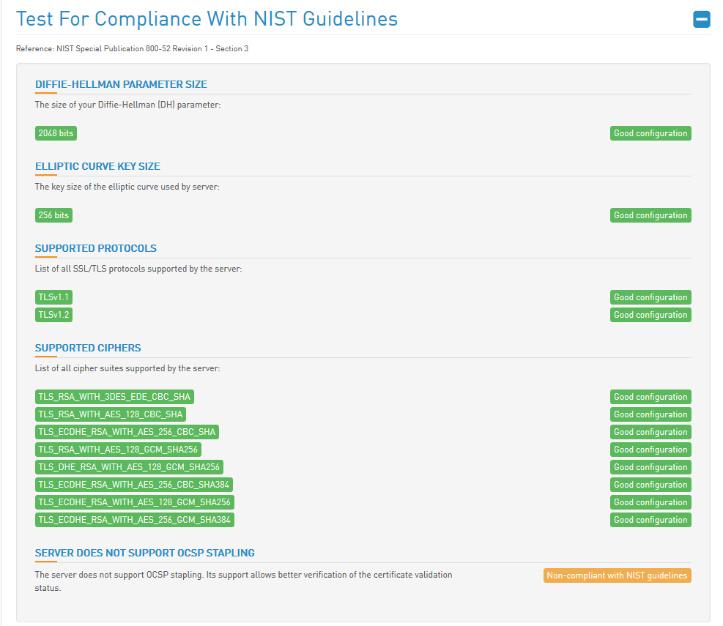Click Good configuration for TLS_ECDHE_RSA_WITH_AES_256_CBC_SHA384
The height and width of the screenshot is (626, 723).
(x=650, y=485)
